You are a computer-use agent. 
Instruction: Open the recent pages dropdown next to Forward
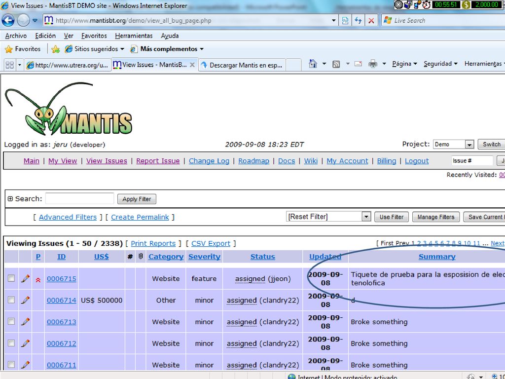click(35, 20)
